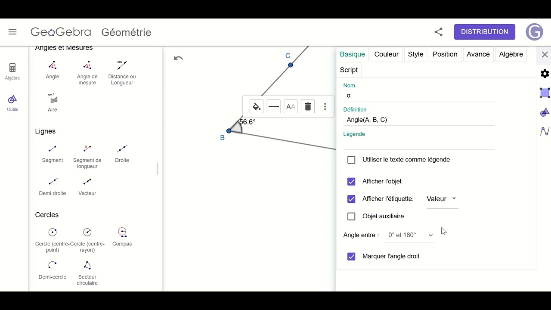
Task: Select the Demi-cercle tool
Action: 53,270
